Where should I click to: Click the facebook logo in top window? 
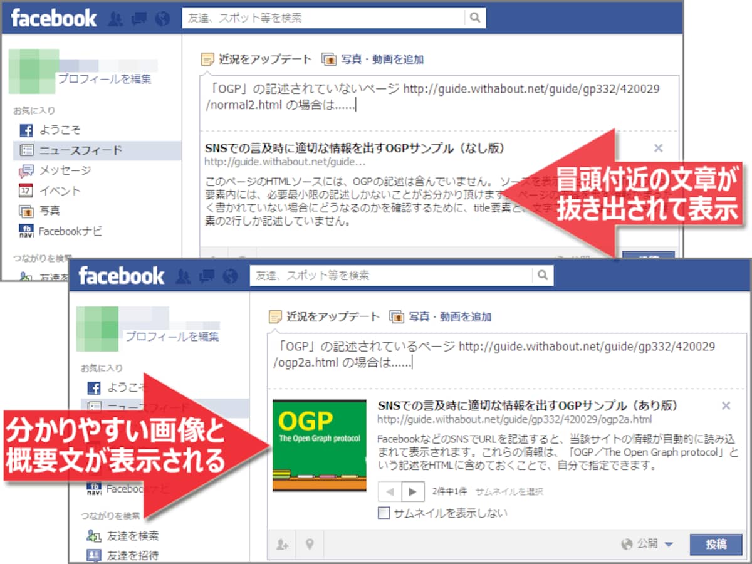tap(54, 18)
